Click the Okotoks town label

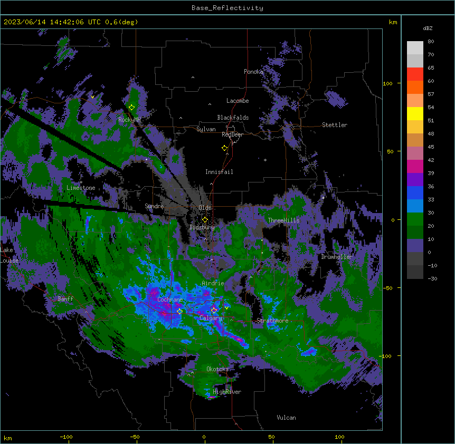217,369
